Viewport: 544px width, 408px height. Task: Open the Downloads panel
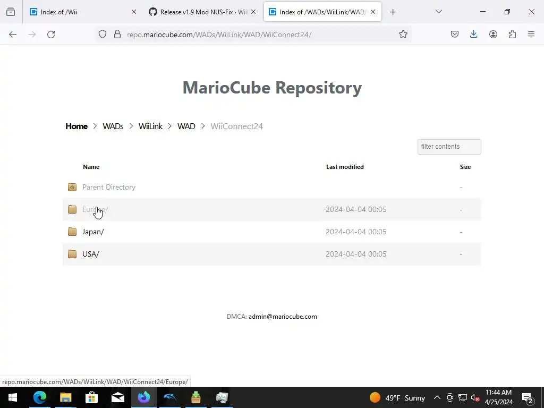pos(473,34)
